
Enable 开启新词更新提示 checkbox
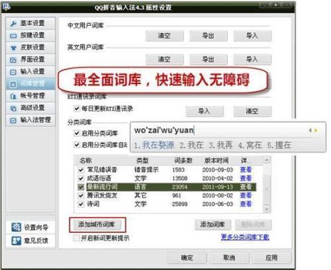pos(77,238)
